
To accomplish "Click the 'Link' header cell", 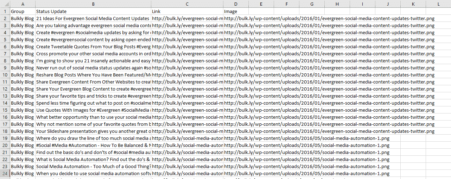I will 187,11.
